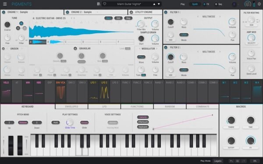Click the Glide Time knob

pos(70,122)
